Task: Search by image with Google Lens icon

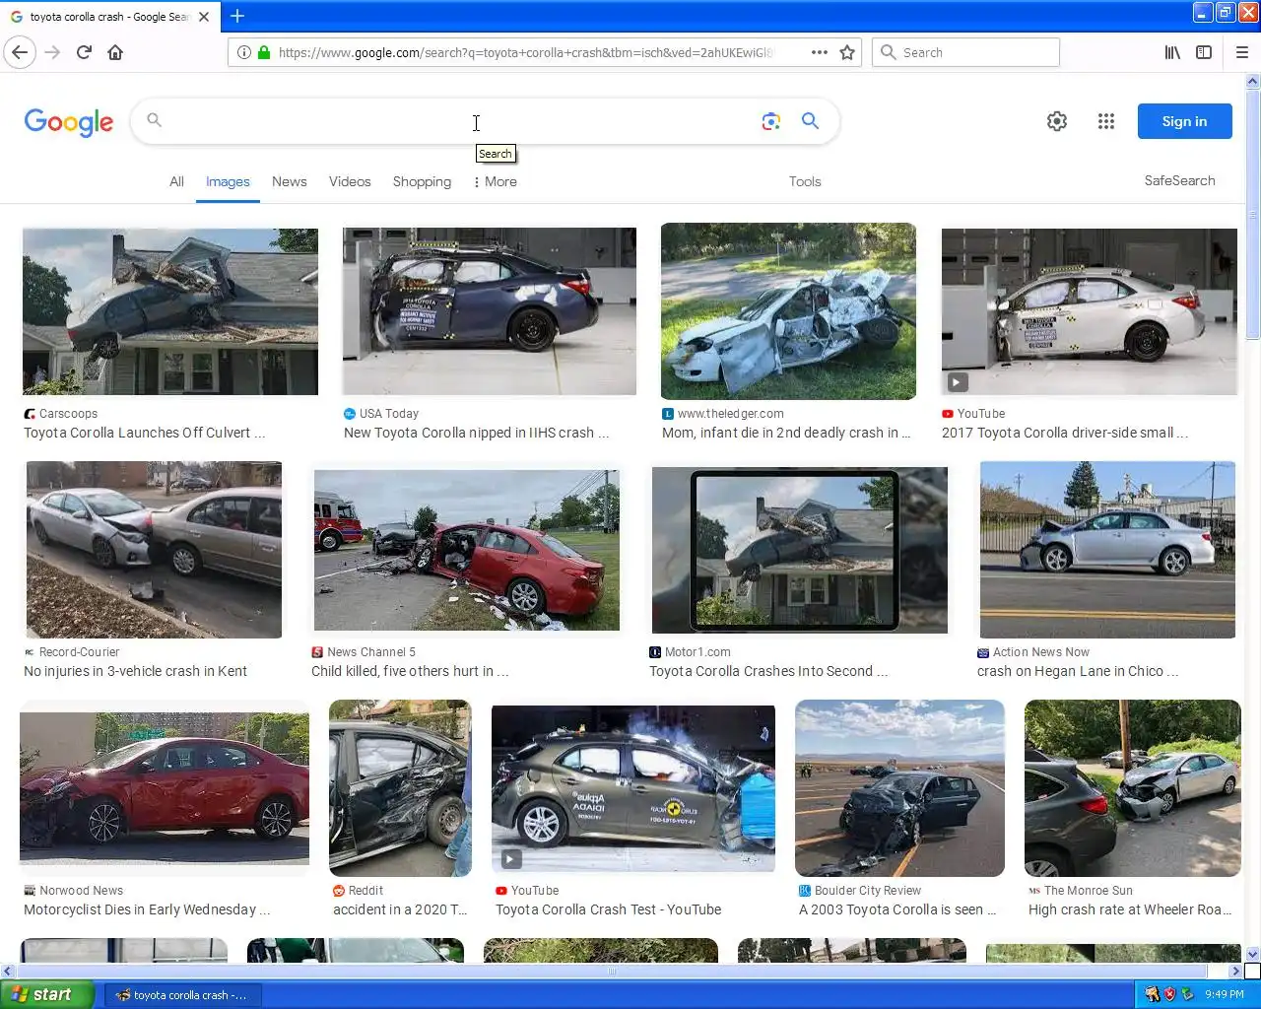Action: click(771, 121)
